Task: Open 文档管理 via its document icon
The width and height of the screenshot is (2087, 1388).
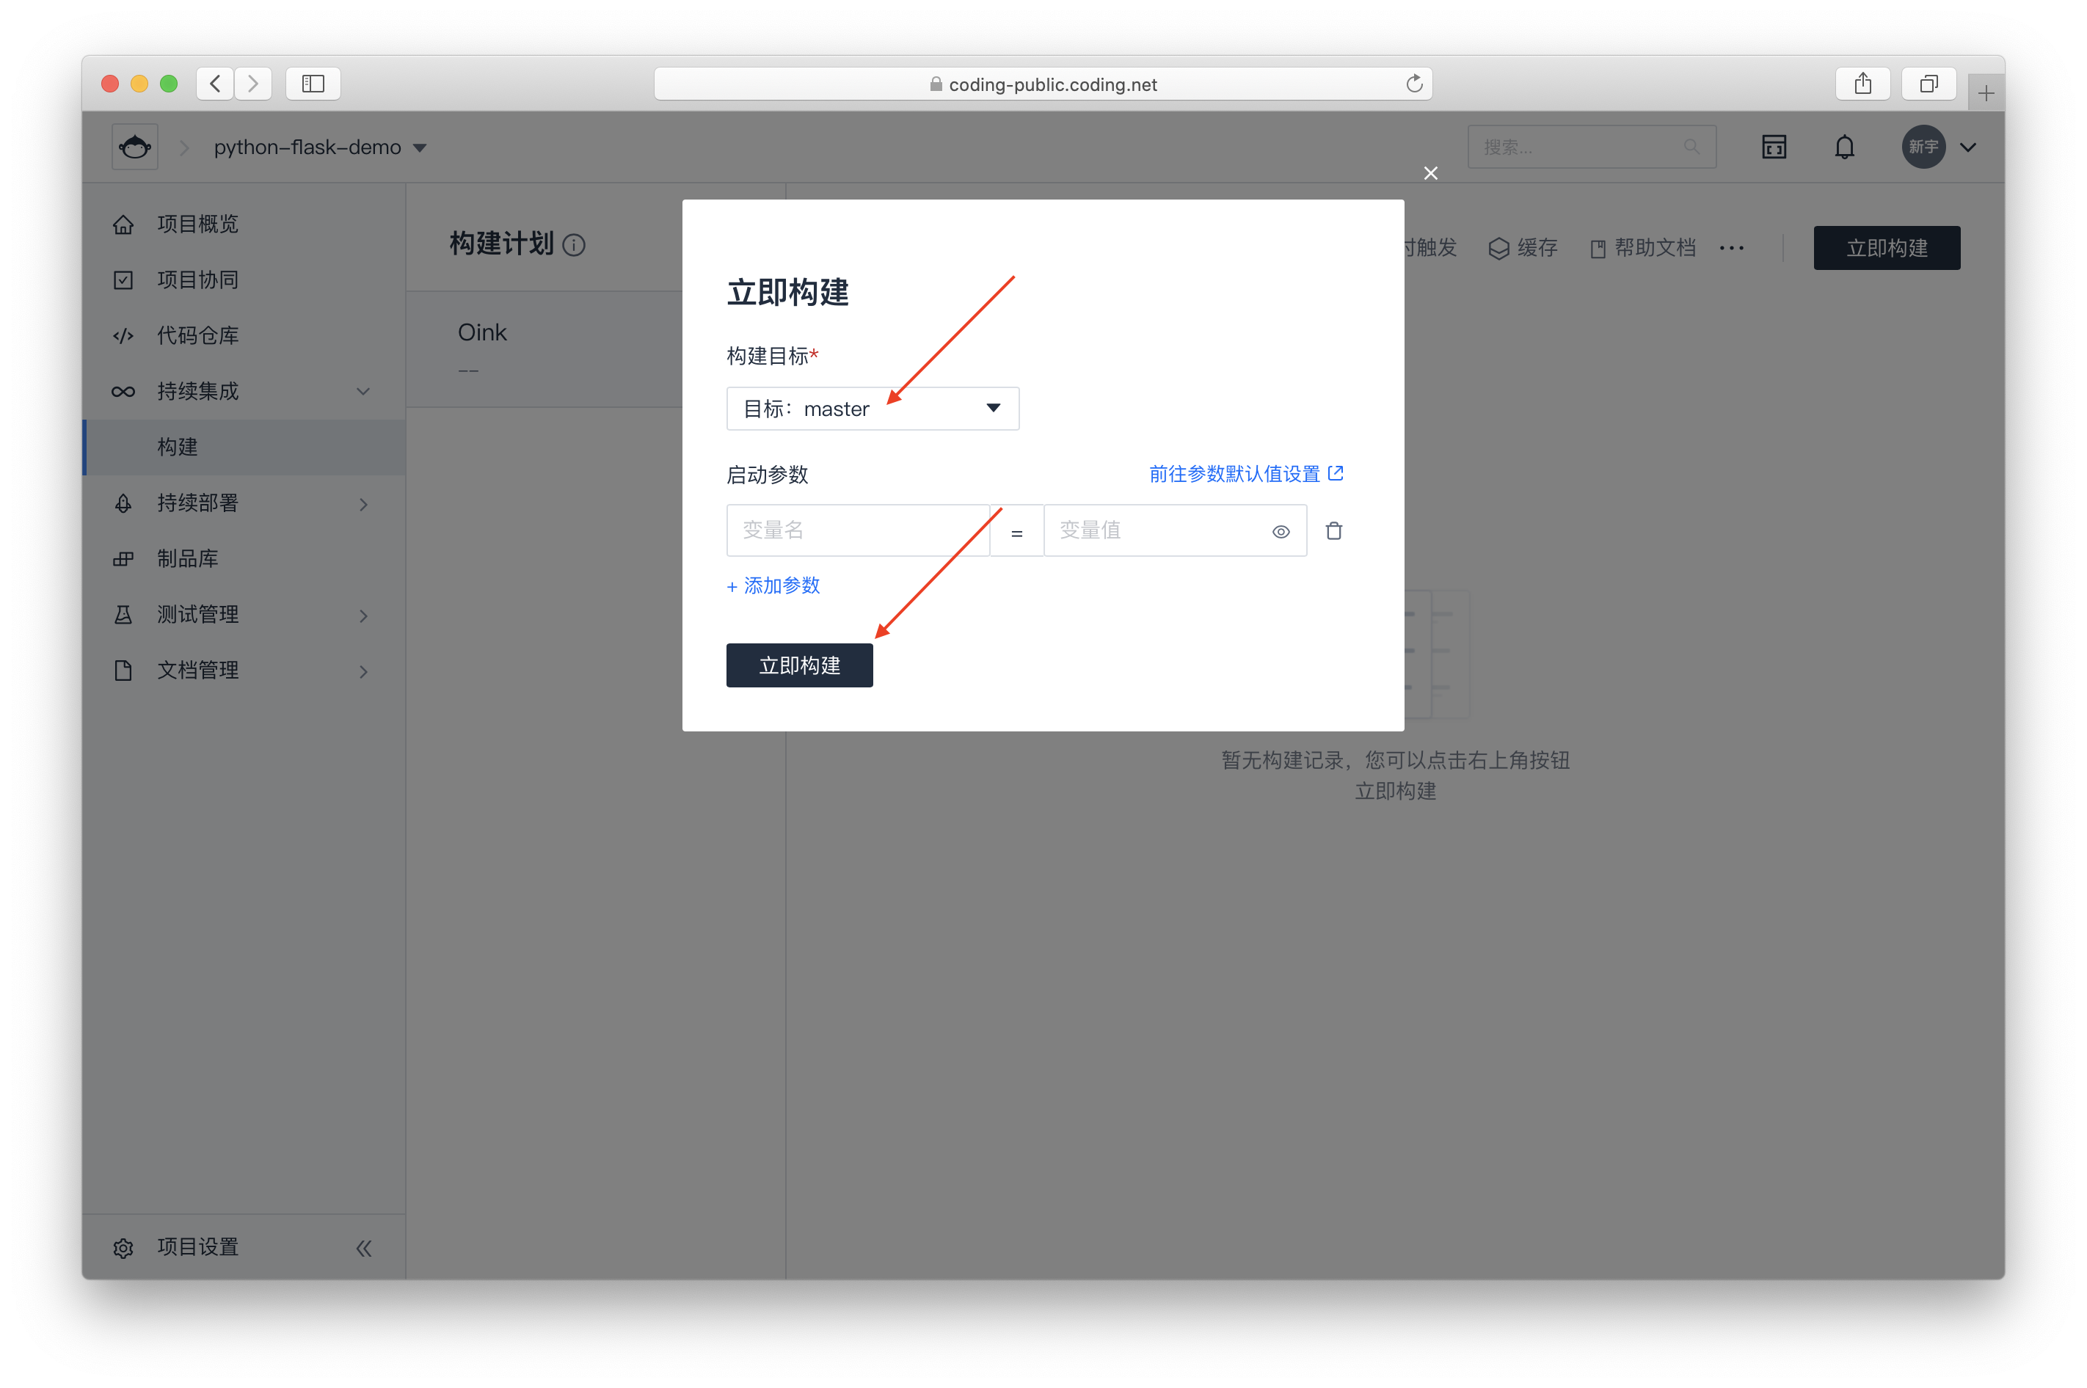Action: coord(123,670)
